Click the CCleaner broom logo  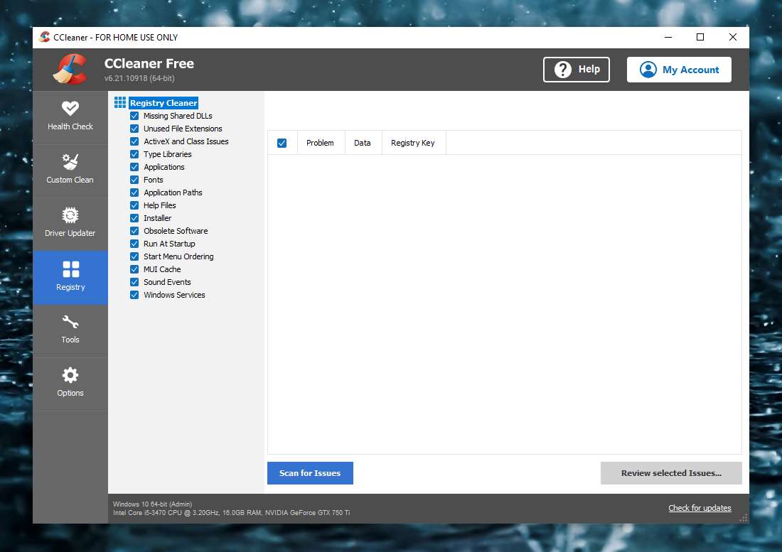point(70,69)
